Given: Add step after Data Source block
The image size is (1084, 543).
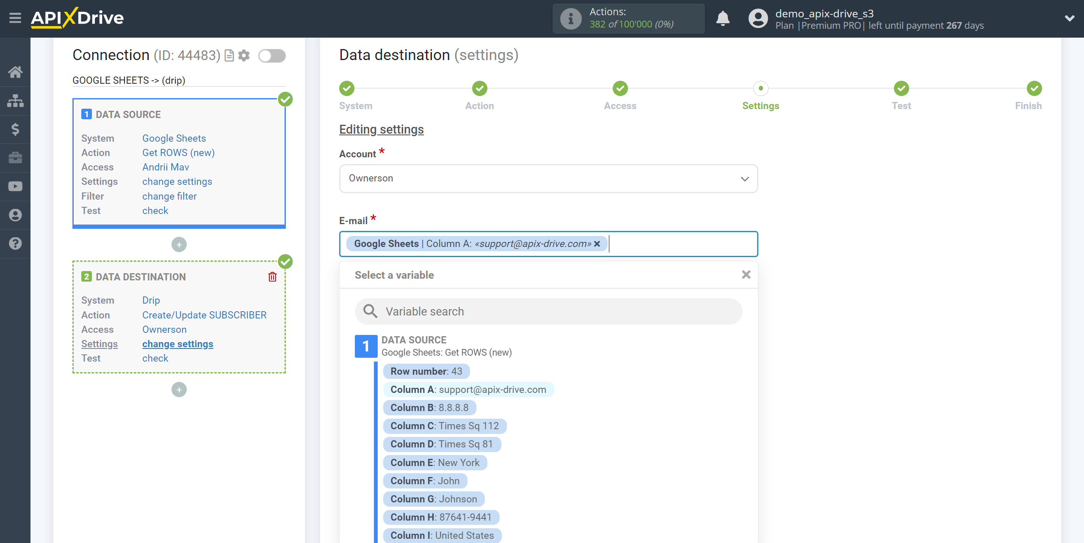Looking at the screenshot, I should pos(179,244).
